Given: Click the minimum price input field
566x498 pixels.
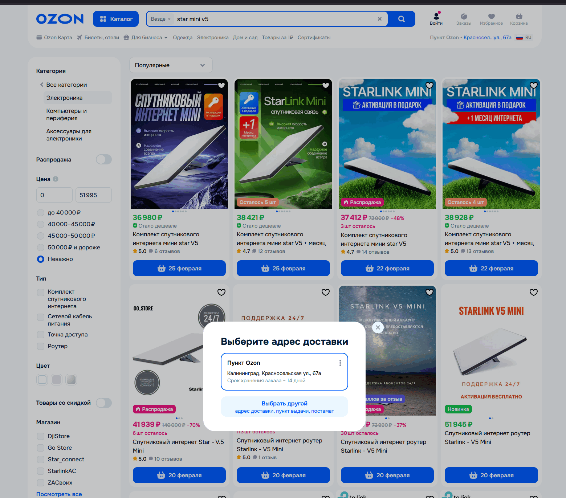Looking at the screenshot, I should coord(54,195).
